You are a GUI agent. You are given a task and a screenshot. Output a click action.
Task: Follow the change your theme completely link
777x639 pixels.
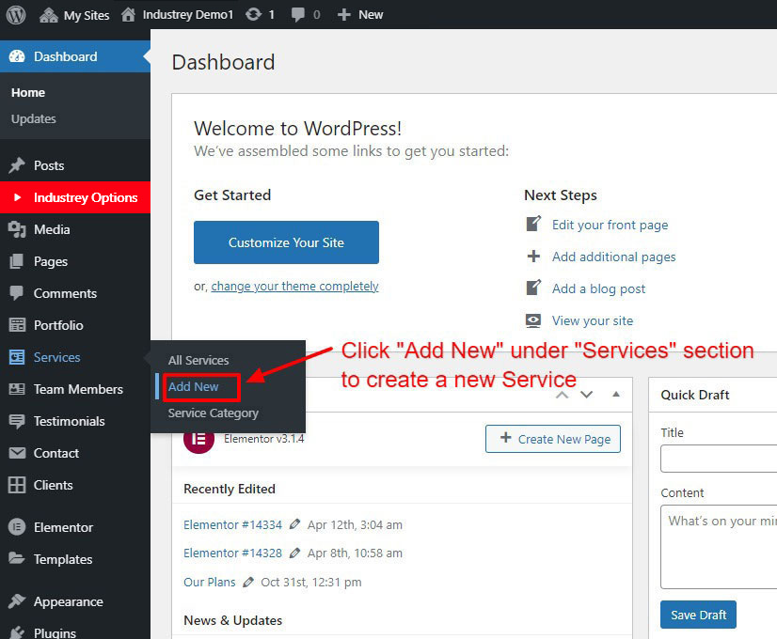pyautogui.click(x=294, y=286)
